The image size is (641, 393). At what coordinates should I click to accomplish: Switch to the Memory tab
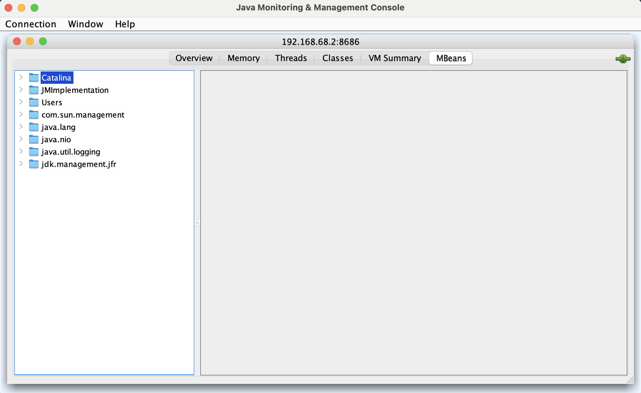pos(243,58)
